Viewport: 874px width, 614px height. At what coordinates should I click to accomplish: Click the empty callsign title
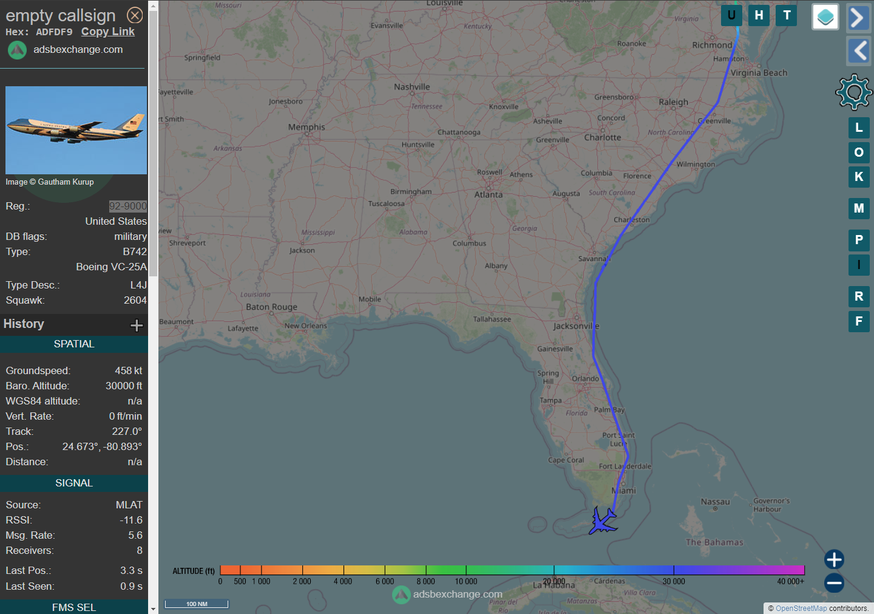(x=61, y=15)
